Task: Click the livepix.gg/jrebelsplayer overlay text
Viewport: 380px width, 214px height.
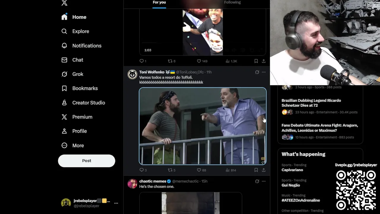Action: (356, 165)
